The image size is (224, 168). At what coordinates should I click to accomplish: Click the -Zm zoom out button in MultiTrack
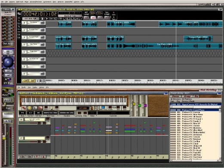tap(32, 81)
